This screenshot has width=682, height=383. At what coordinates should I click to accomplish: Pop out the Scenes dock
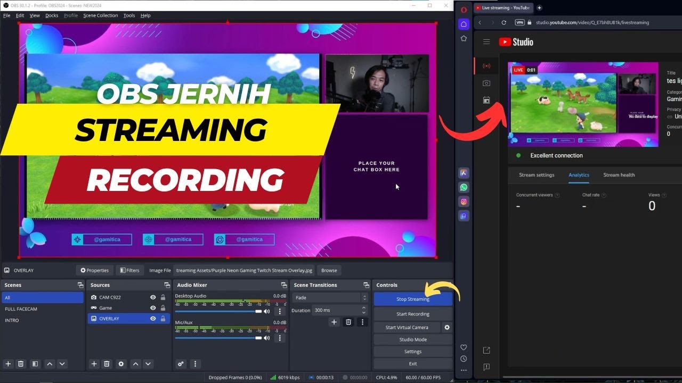click(80, 285)
